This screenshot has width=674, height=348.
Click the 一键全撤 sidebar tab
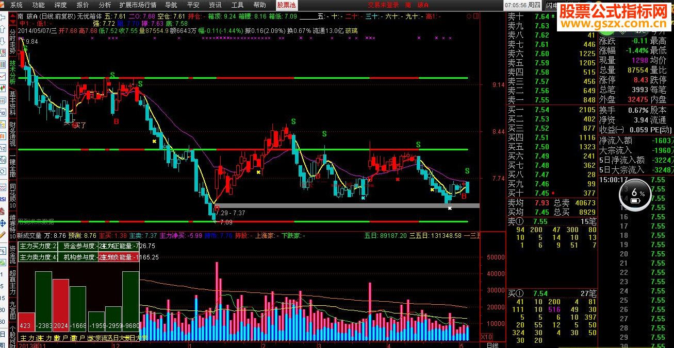click(13, 164)
